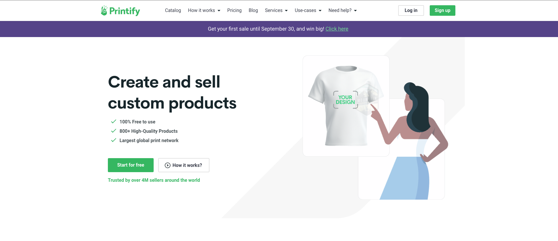558x241 pixels.
Task: Click the checkmark beside Largest global print network
Action: 114,140
